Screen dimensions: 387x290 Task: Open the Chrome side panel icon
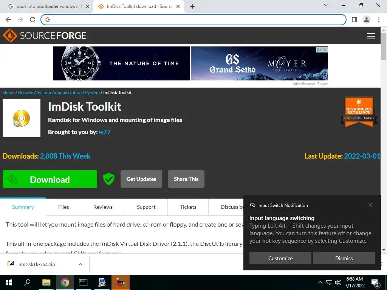pyautogui.click(x=354, y=20)
